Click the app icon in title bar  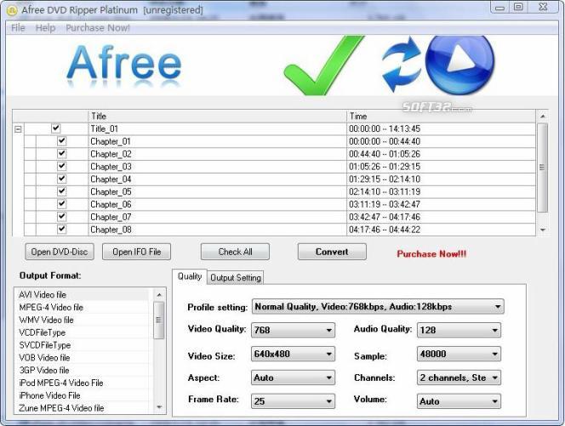(12, 10)
